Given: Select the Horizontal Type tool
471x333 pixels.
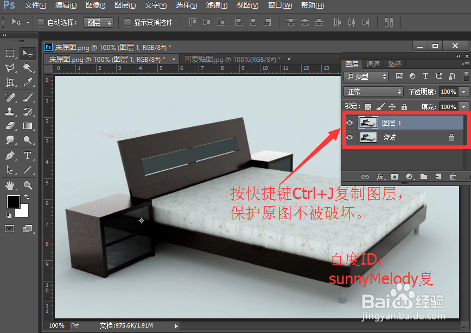Looking at the screenshot, I should click(28, 156).
